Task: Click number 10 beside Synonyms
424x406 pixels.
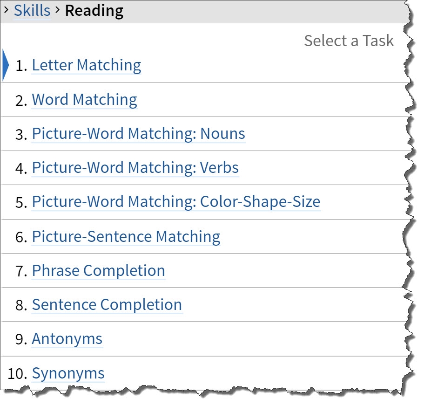Action: click(x=17, y=373)
